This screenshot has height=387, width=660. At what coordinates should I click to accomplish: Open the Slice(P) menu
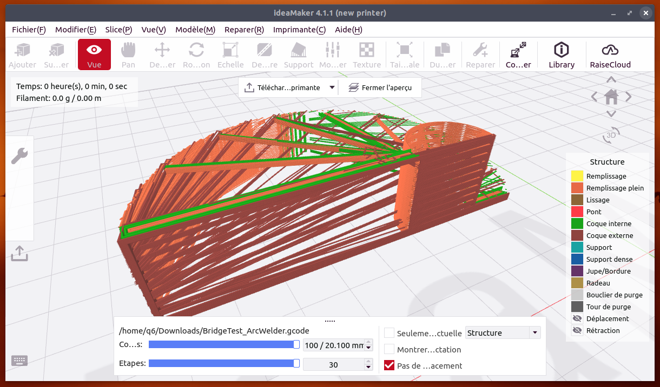coord(118,30)
